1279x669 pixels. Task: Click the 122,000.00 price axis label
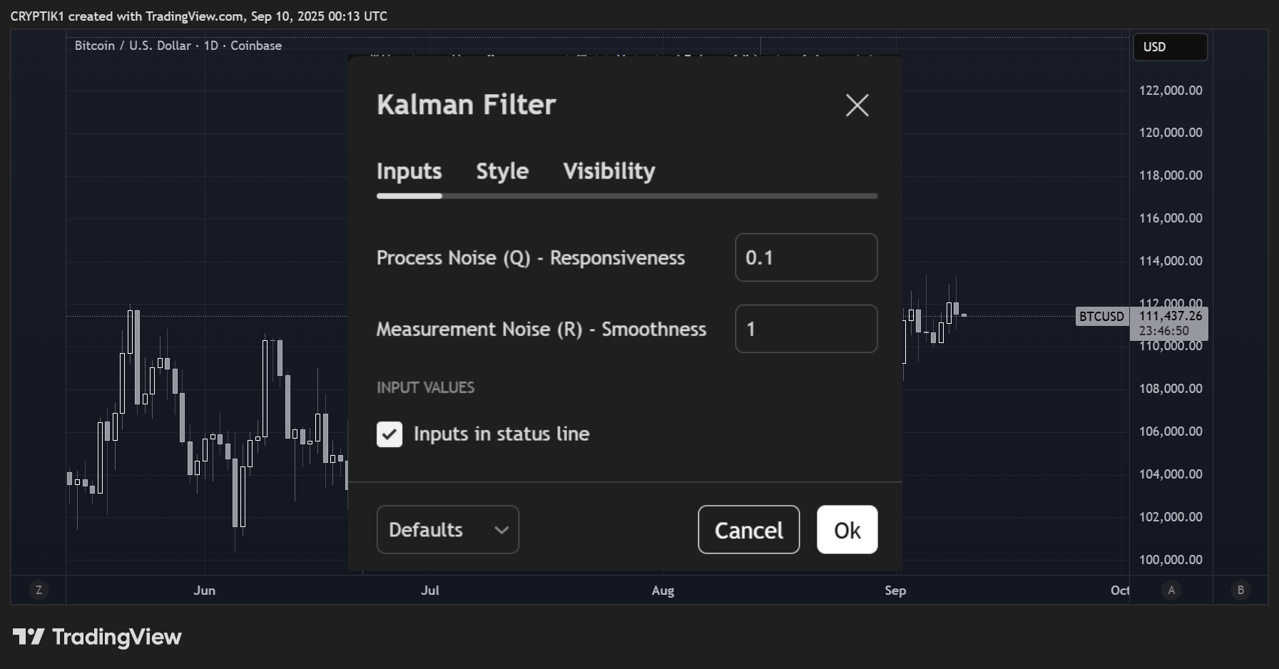coord(1171,91)
